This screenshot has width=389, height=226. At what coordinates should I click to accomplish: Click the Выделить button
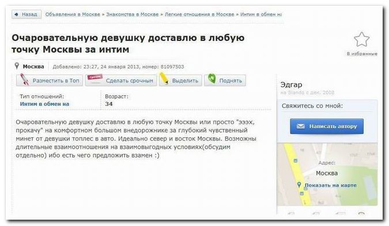coord(180,81)
